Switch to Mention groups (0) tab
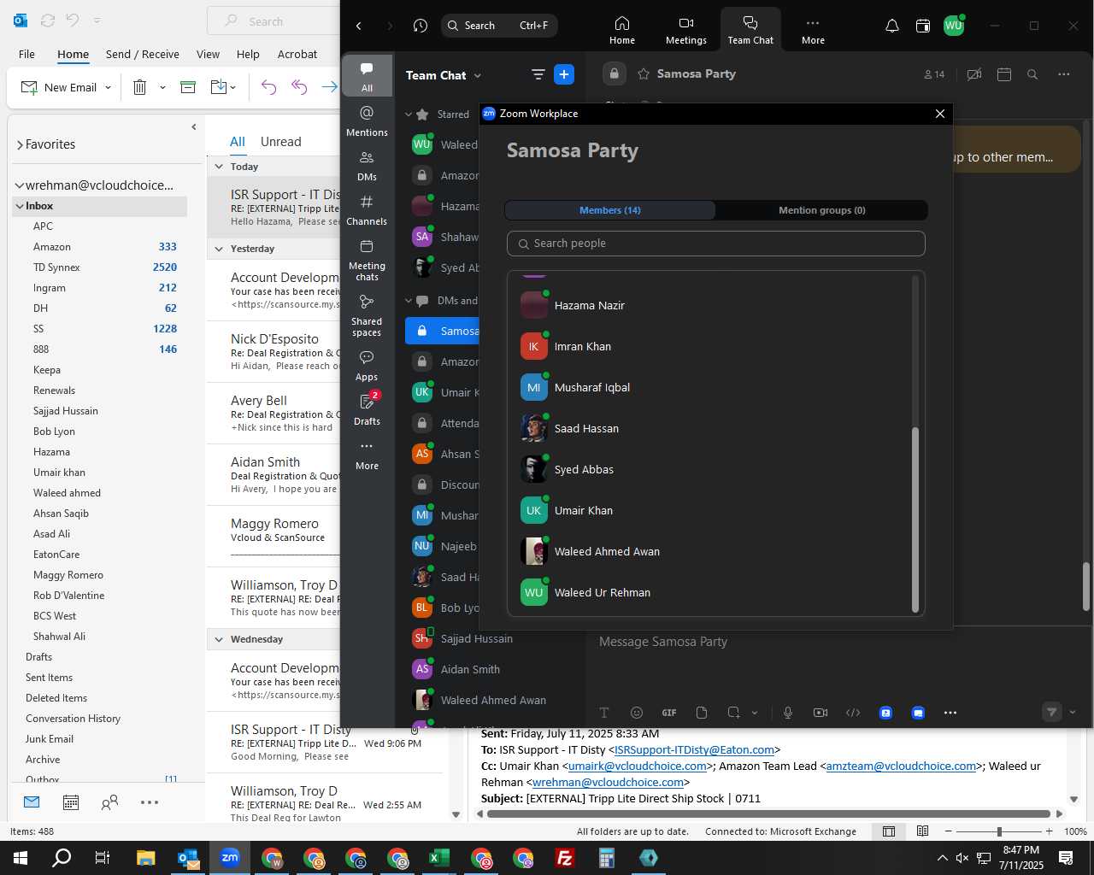 821,210
